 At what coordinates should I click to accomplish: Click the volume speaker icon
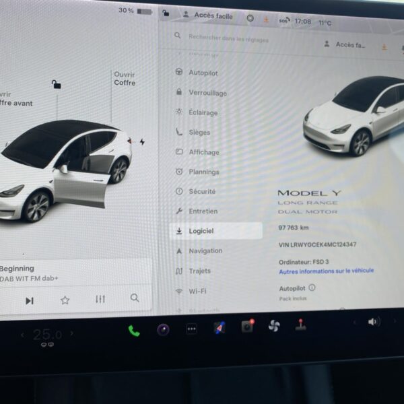pyautogui.click(x=374, y=322)
